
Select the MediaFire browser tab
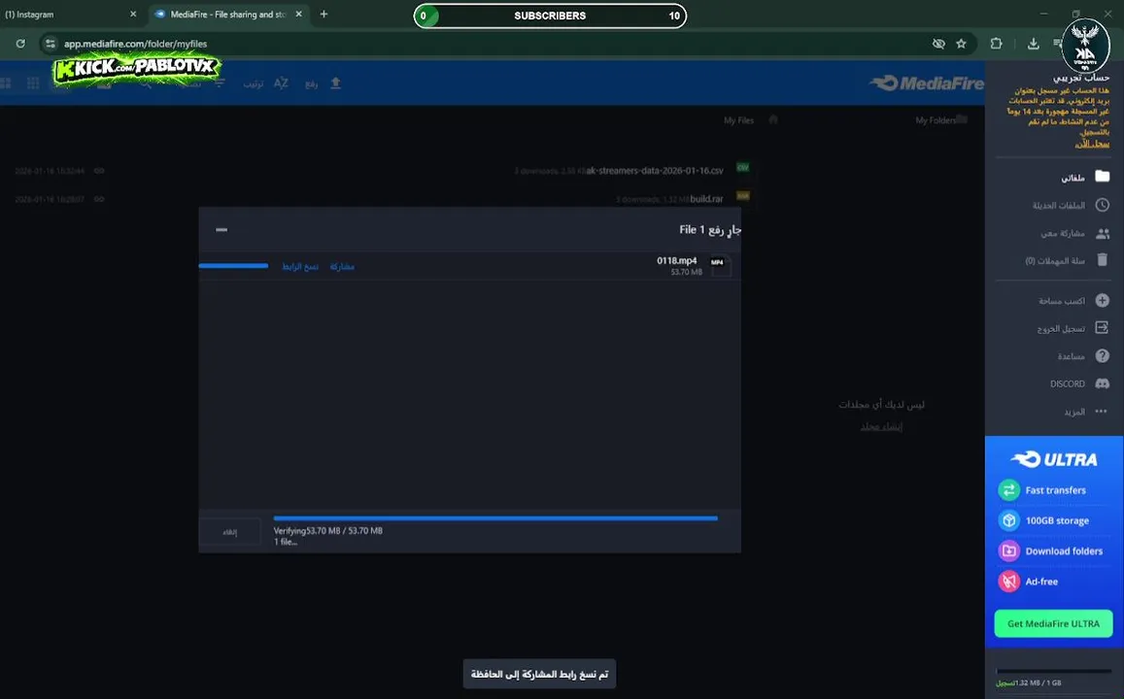pyautogui.click(x=228, y=15)
